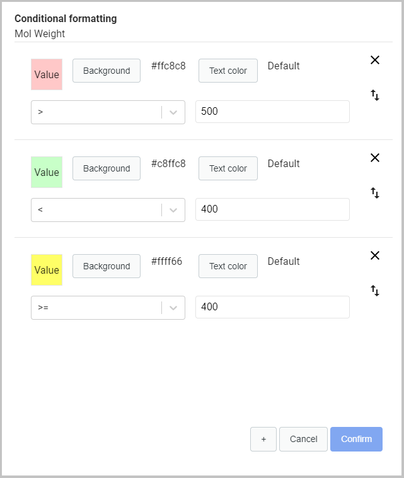Click the yellow Value preview swatch
The image size is (404, 478).
point(47,270)
